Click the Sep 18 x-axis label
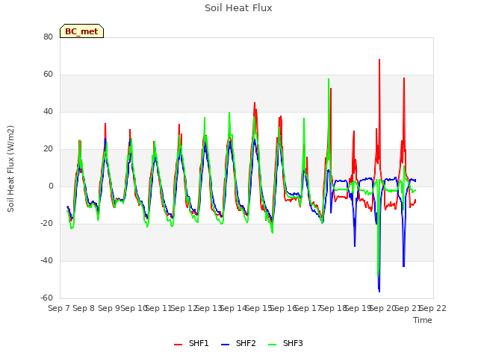This screenshot has height=358, width=478. (x=334, y=308)
